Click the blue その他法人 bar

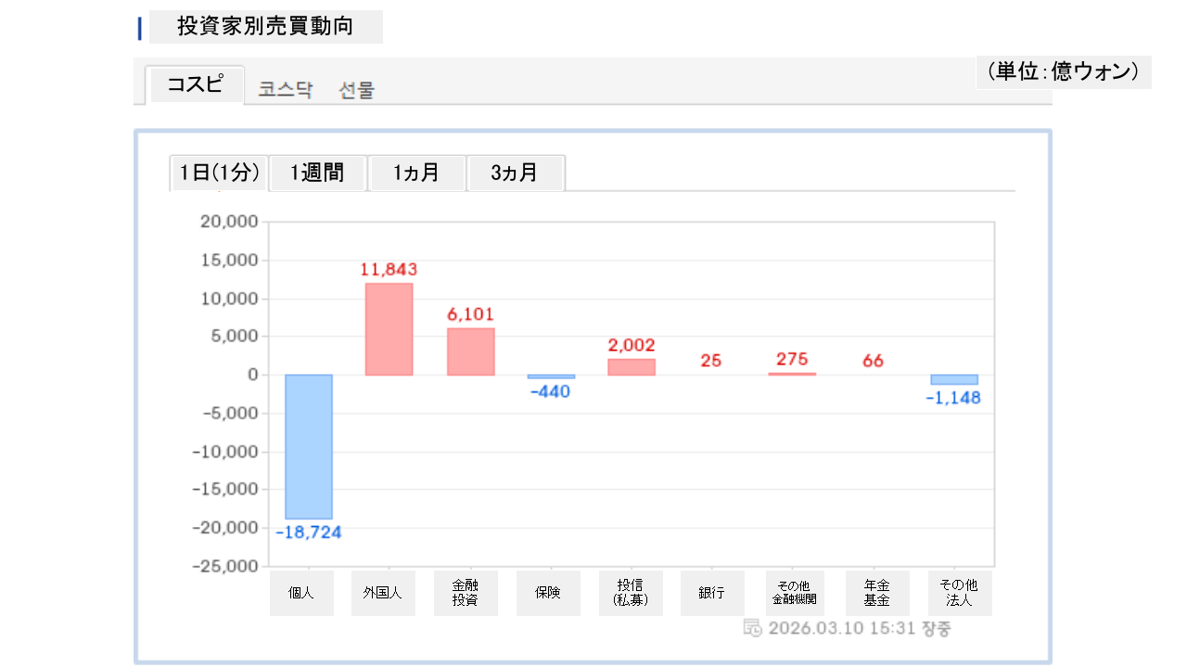(x=954, y=379)
